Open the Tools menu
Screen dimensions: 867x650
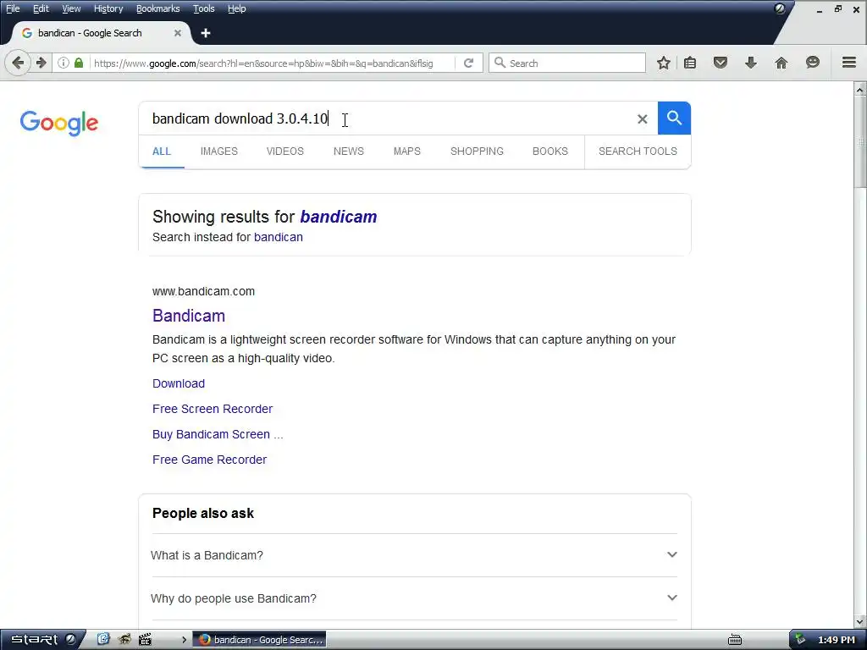[204, 8]
